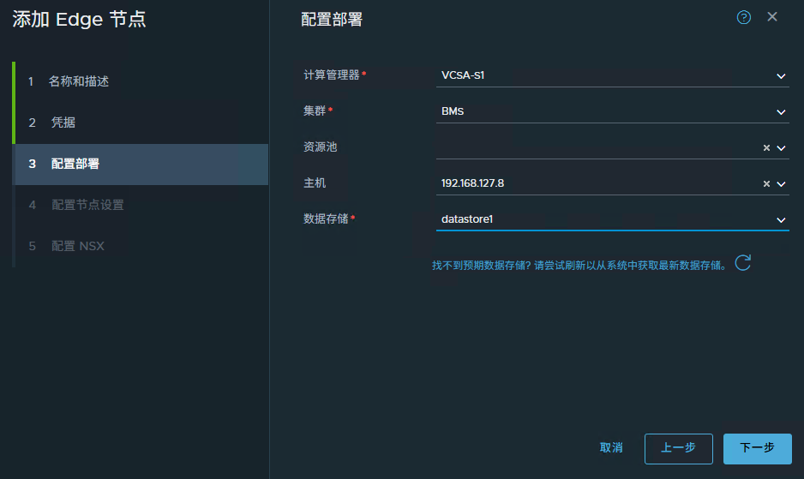Click the 取消 cancel button
Screen dimensions: 804x479
point(611,448)
